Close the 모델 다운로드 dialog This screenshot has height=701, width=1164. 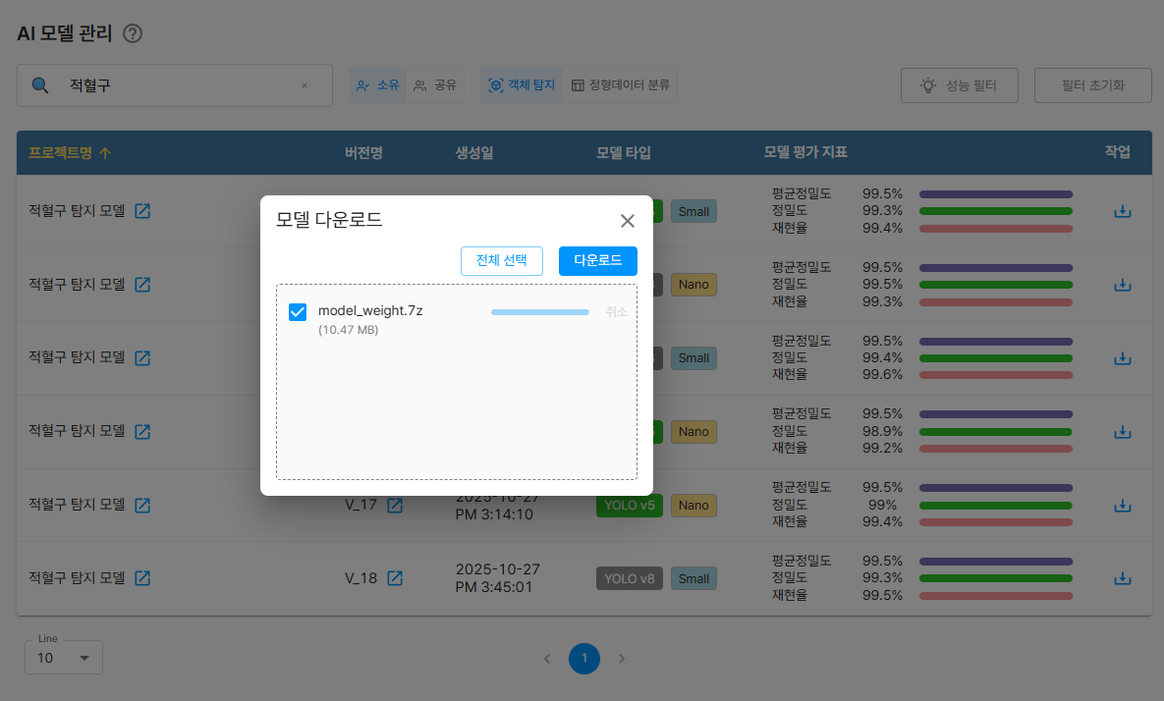point(627,221)
